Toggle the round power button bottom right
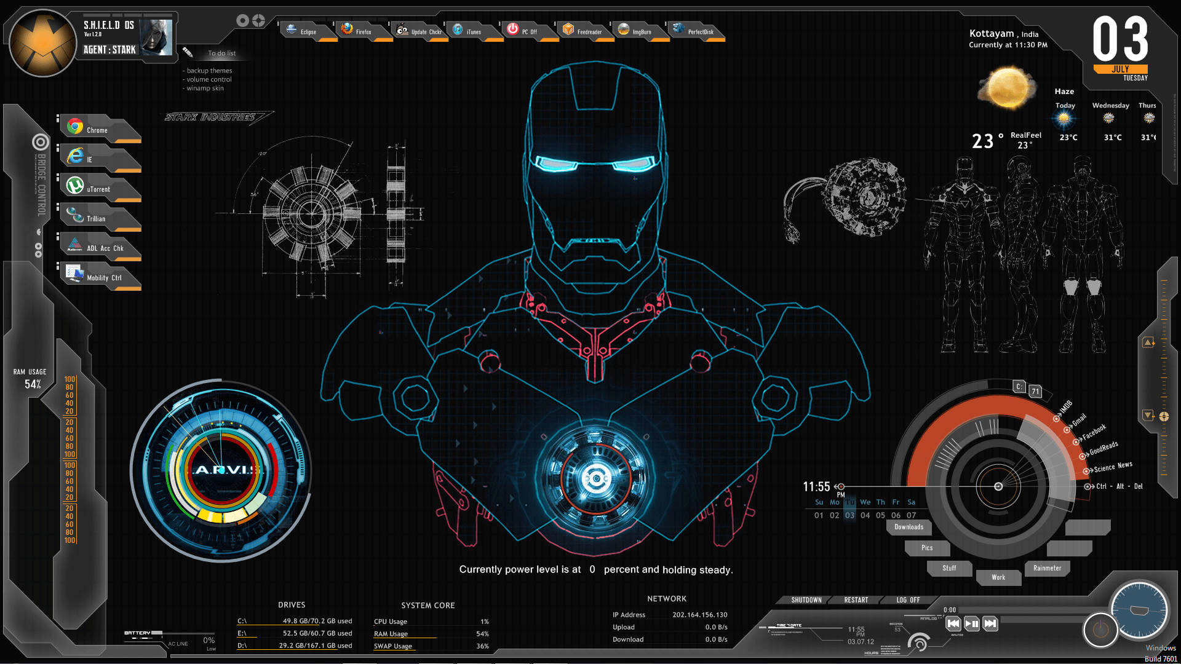This screenshot has width=1181, height=664. pyautogui.click(x=1101, y=630)
